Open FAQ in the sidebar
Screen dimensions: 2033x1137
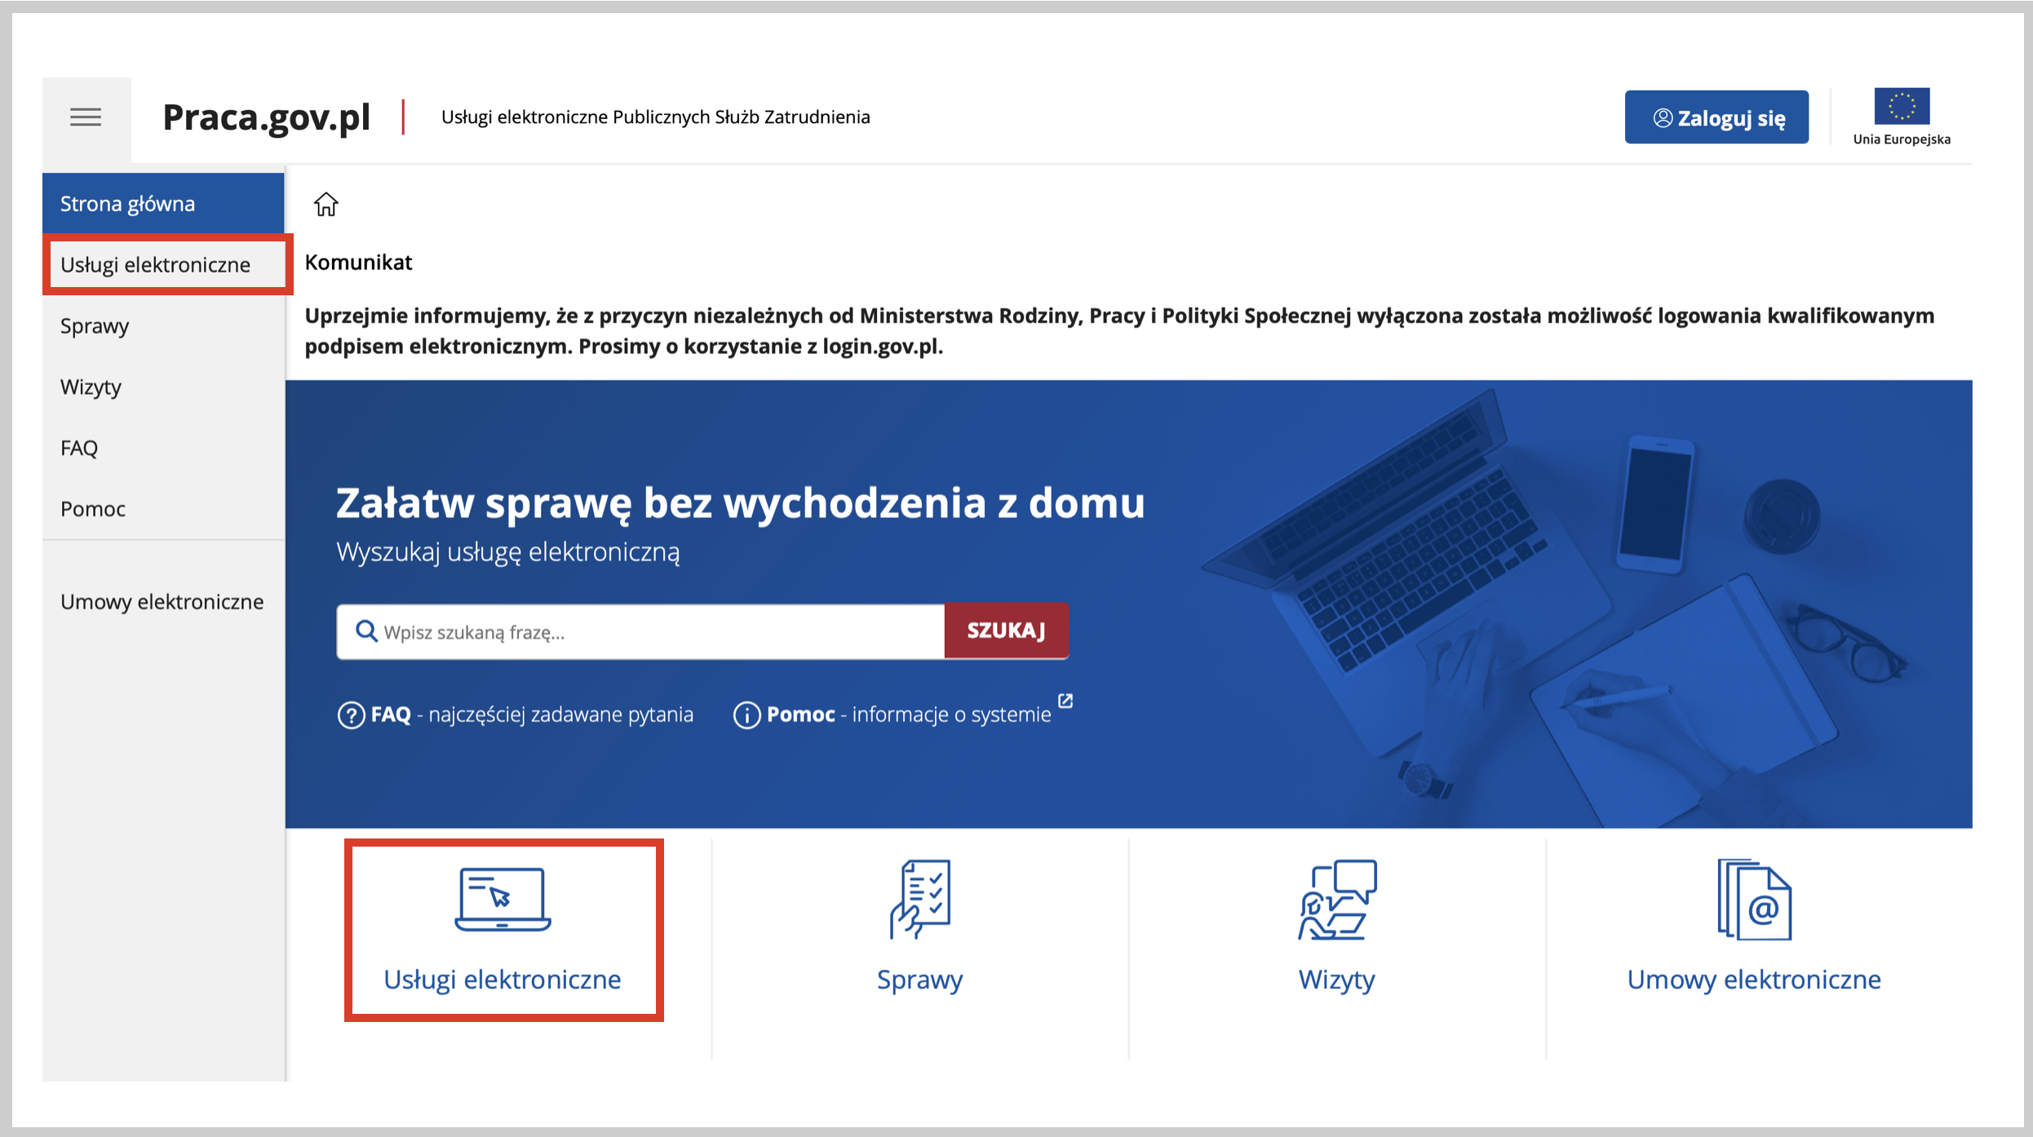[163, 448]
